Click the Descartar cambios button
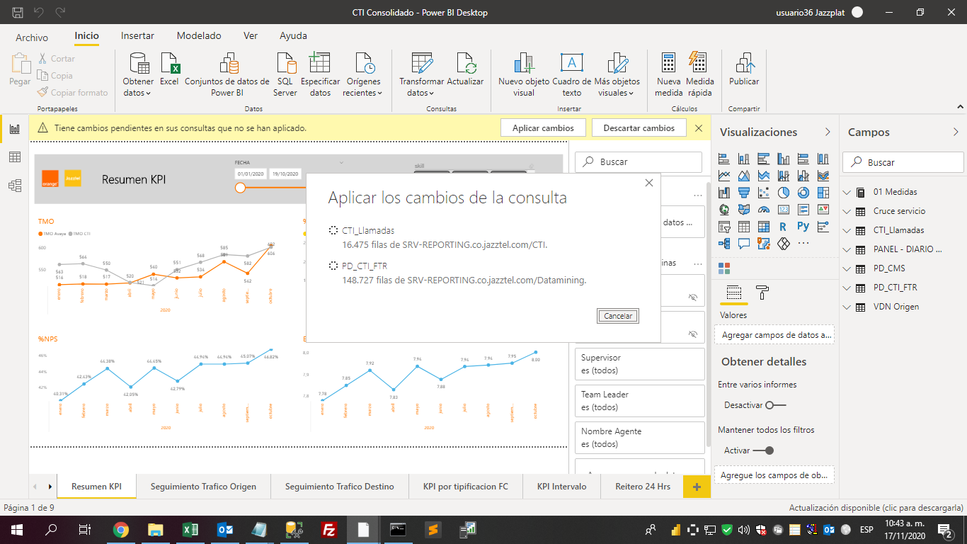 (x=639, y=128)
